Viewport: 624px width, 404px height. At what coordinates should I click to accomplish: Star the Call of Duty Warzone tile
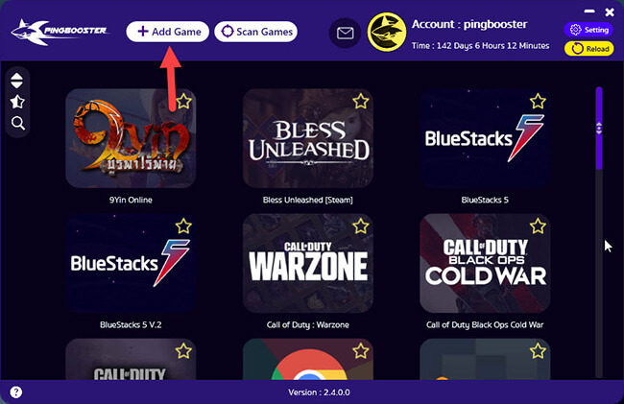[x=361, y=226]
